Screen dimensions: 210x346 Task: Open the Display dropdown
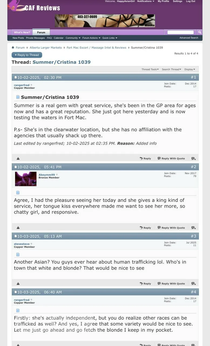pos(190,69)
